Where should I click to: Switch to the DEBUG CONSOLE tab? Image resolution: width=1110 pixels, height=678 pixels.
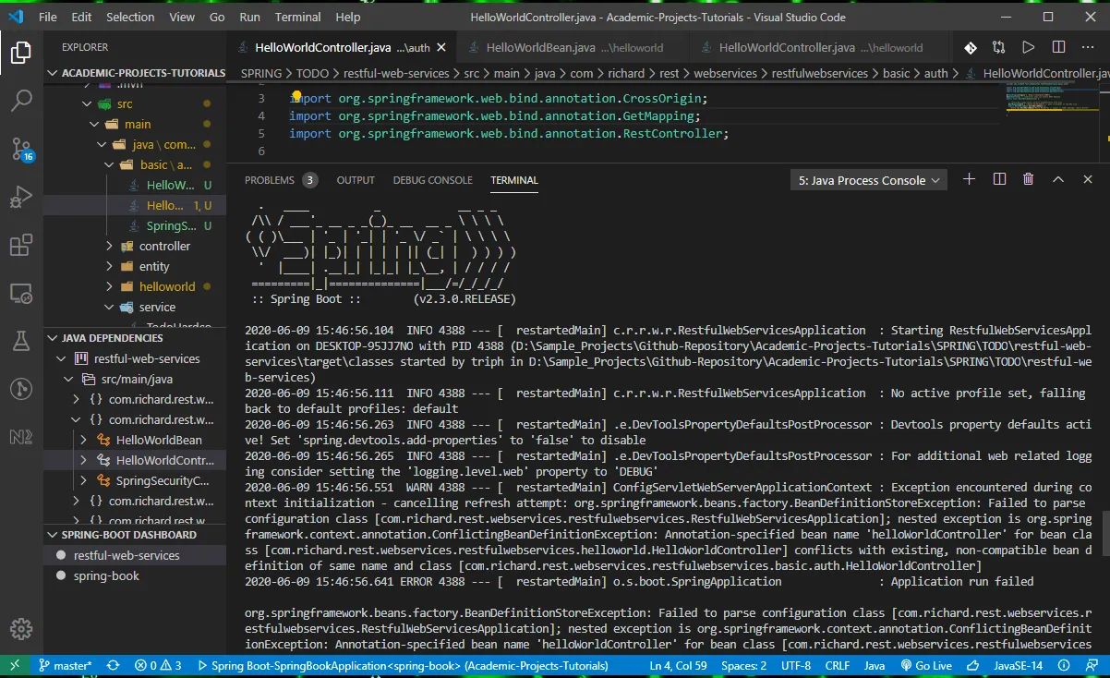pyautogui.click(x=432, y=180)
